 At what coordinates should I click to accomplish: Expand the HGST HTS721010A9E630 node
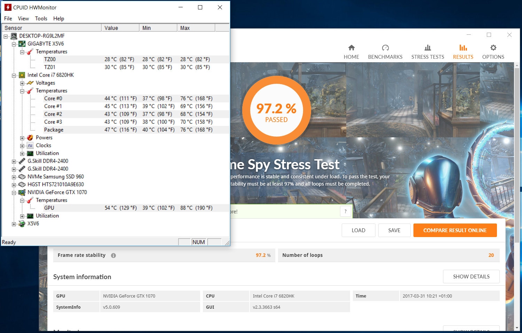click(x=14, y=185)
